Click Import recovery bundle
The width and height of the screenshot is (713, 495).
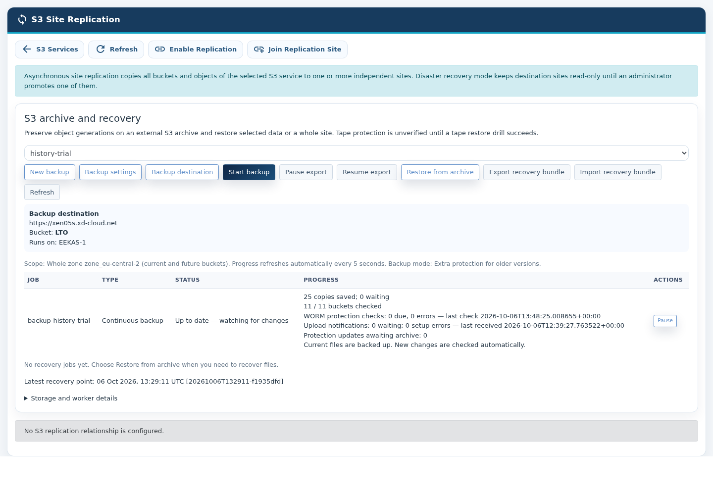pyautogui.click(x=618, y=172)
